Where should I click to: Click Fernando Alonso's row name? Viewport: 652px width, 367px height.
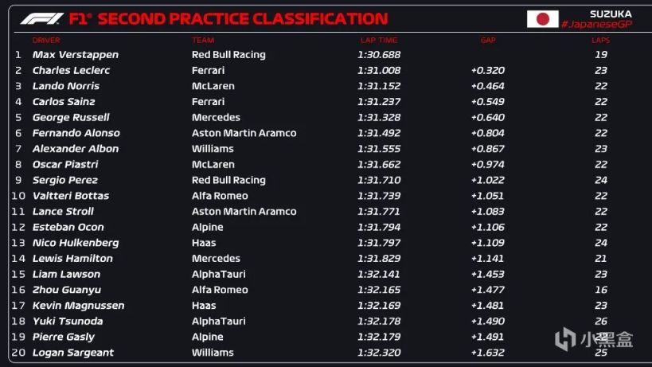(76, 133)
